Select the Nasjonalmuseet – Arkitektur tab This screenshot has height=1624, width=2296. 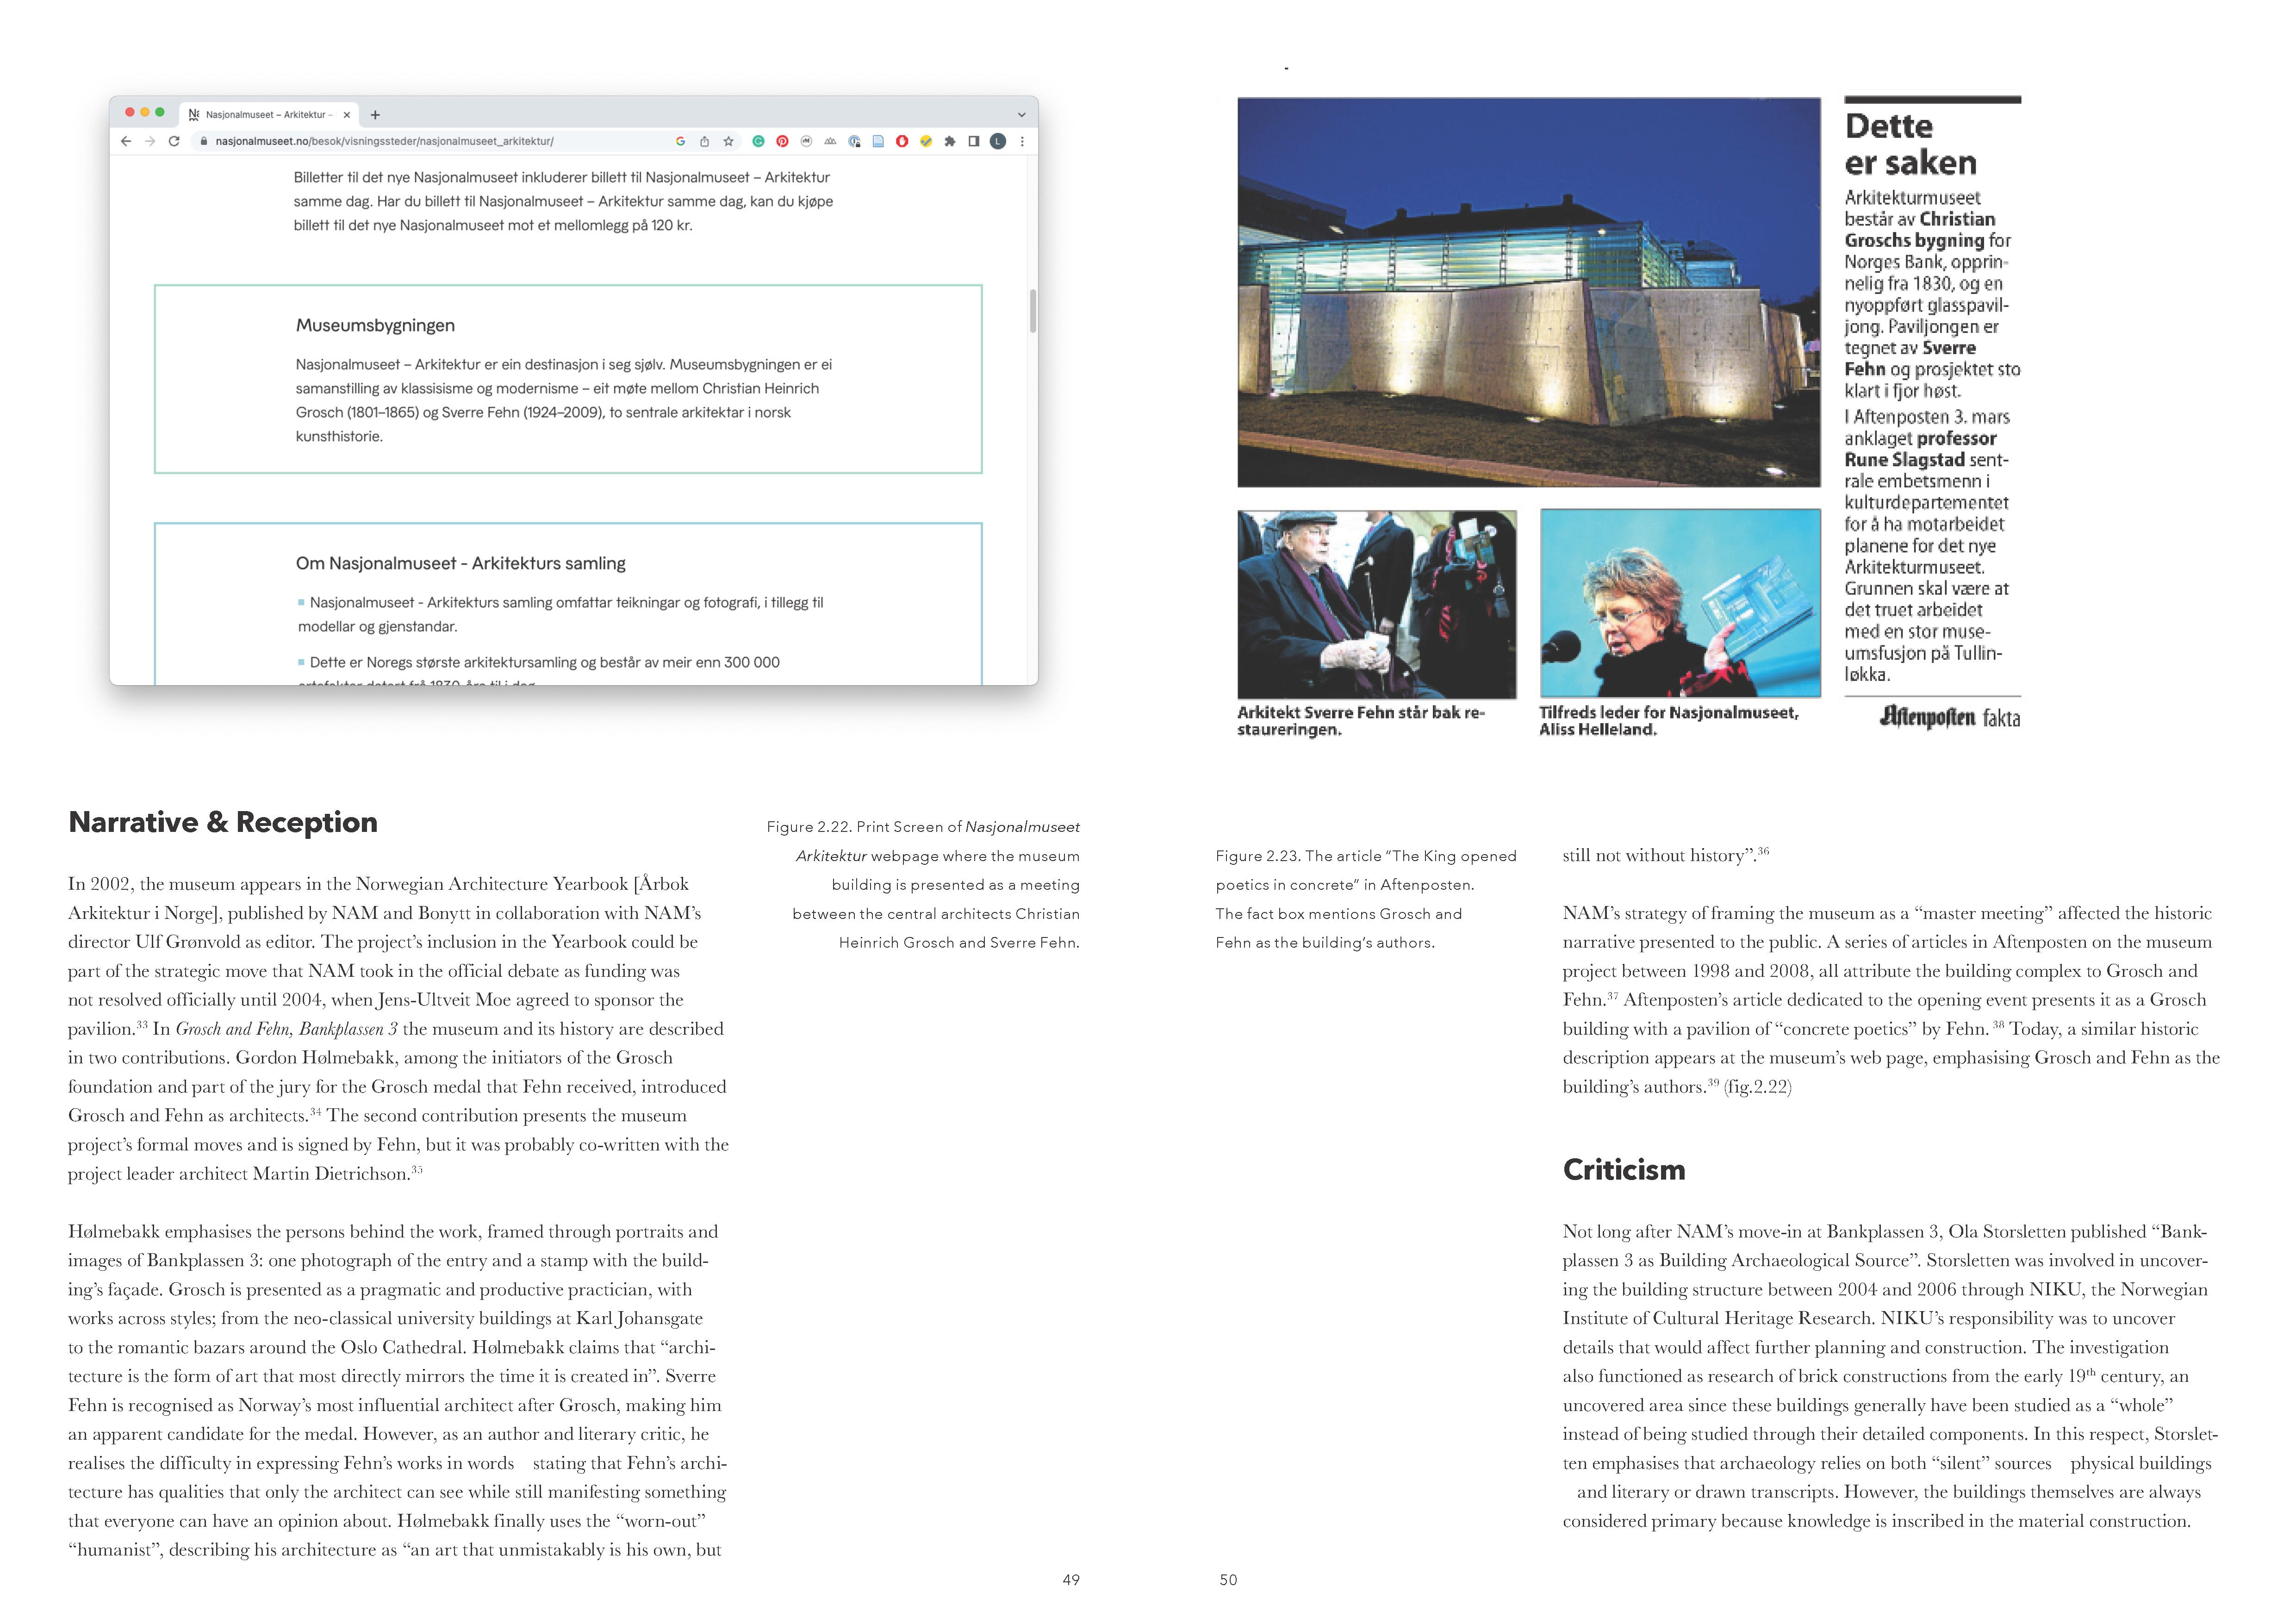pos(265,115)
